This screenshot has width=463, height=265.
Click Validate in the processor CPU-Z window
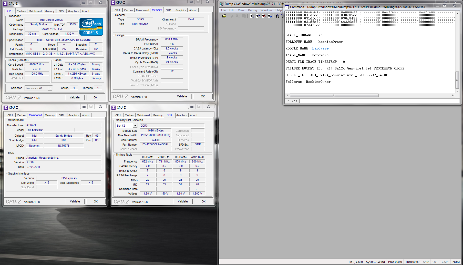click(x=75, y=97)
